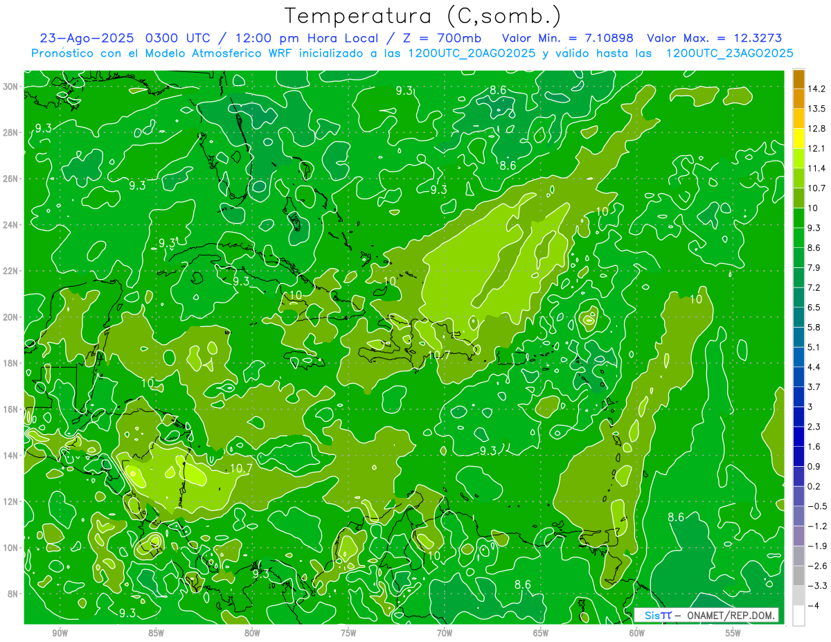Click the colorbar legend value 12.1
The image size is (831, 642).
click(x=816, y=148)
